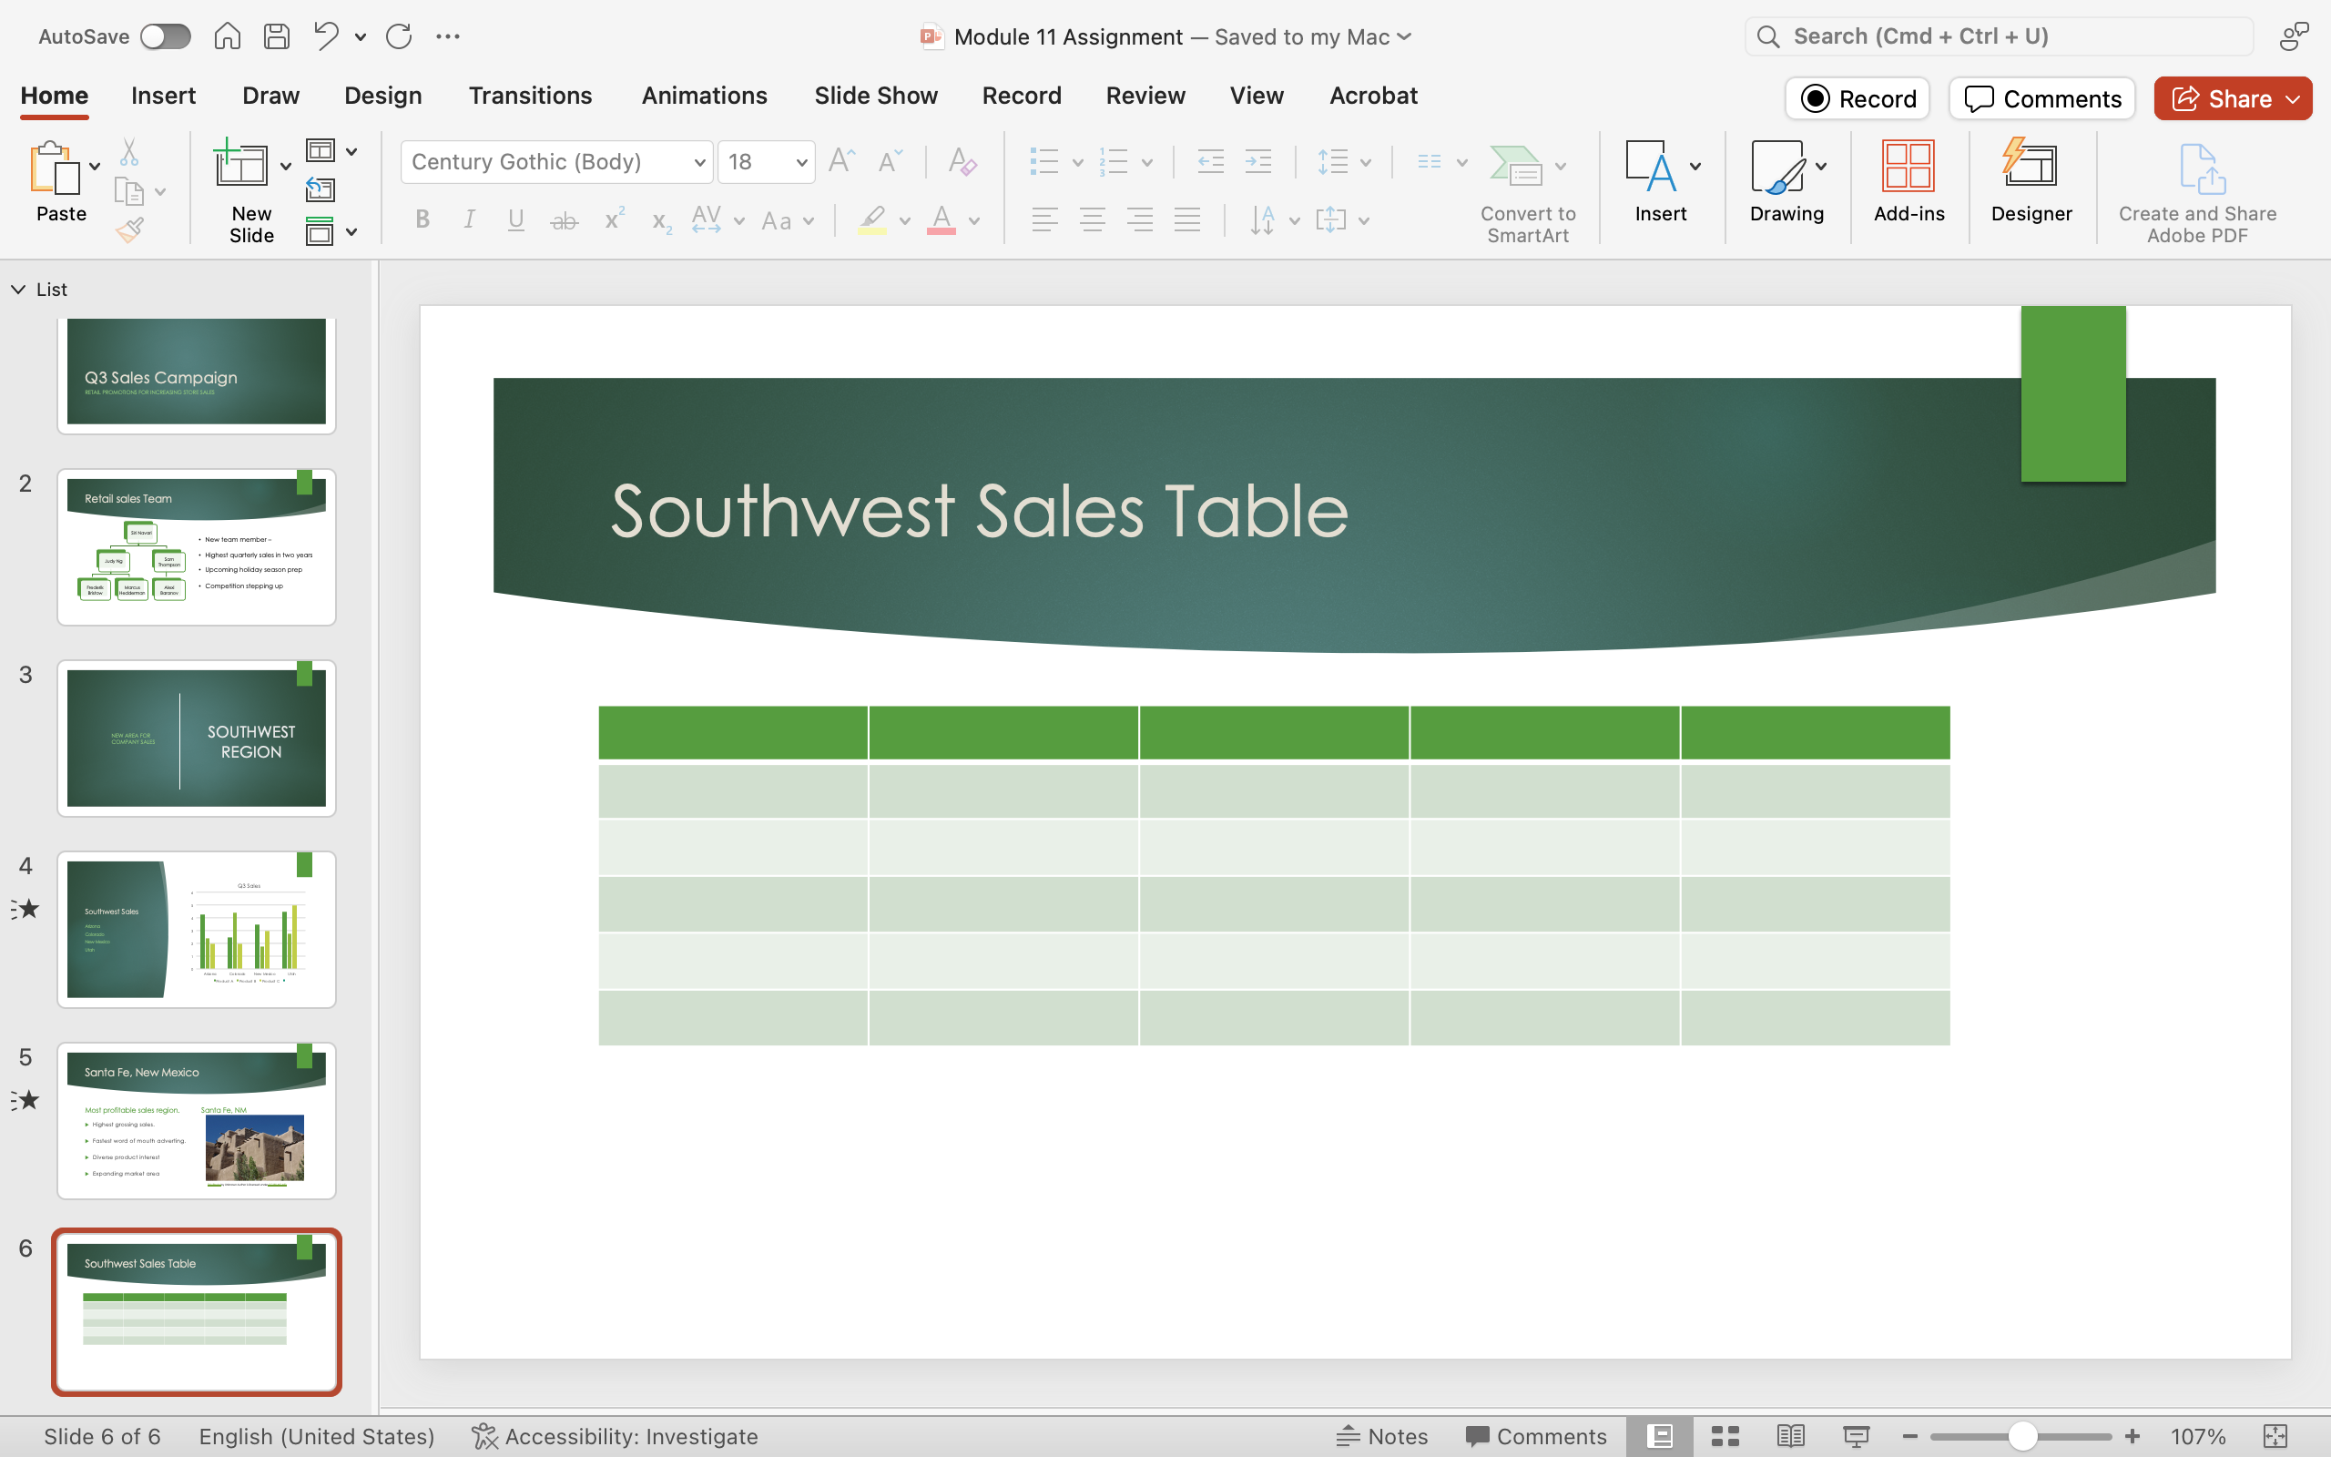Reset slide layout icon

point(321,189)
